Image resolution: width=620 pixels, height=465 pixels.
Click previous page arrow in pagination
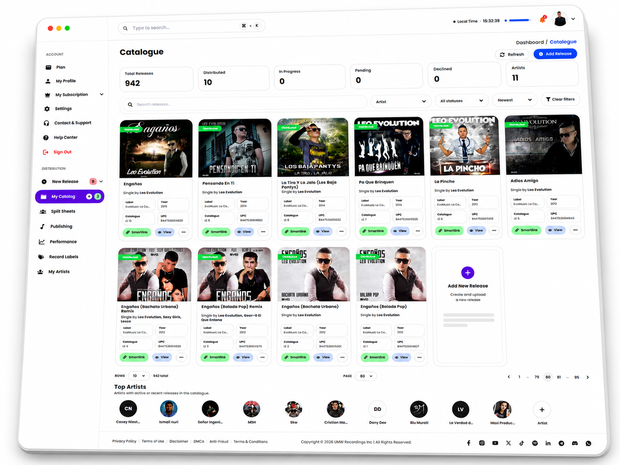(509, 377)
